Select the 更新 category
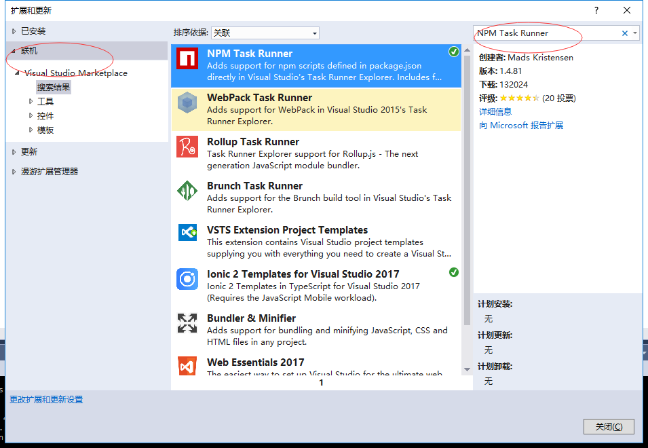This screenshot has width=648, height=448. (x=29, y=151)
